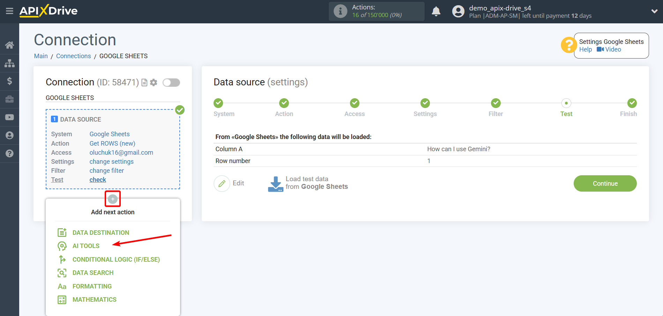Open the hamburger menu in top bar
663x316 pixels.
coord(9,11)
